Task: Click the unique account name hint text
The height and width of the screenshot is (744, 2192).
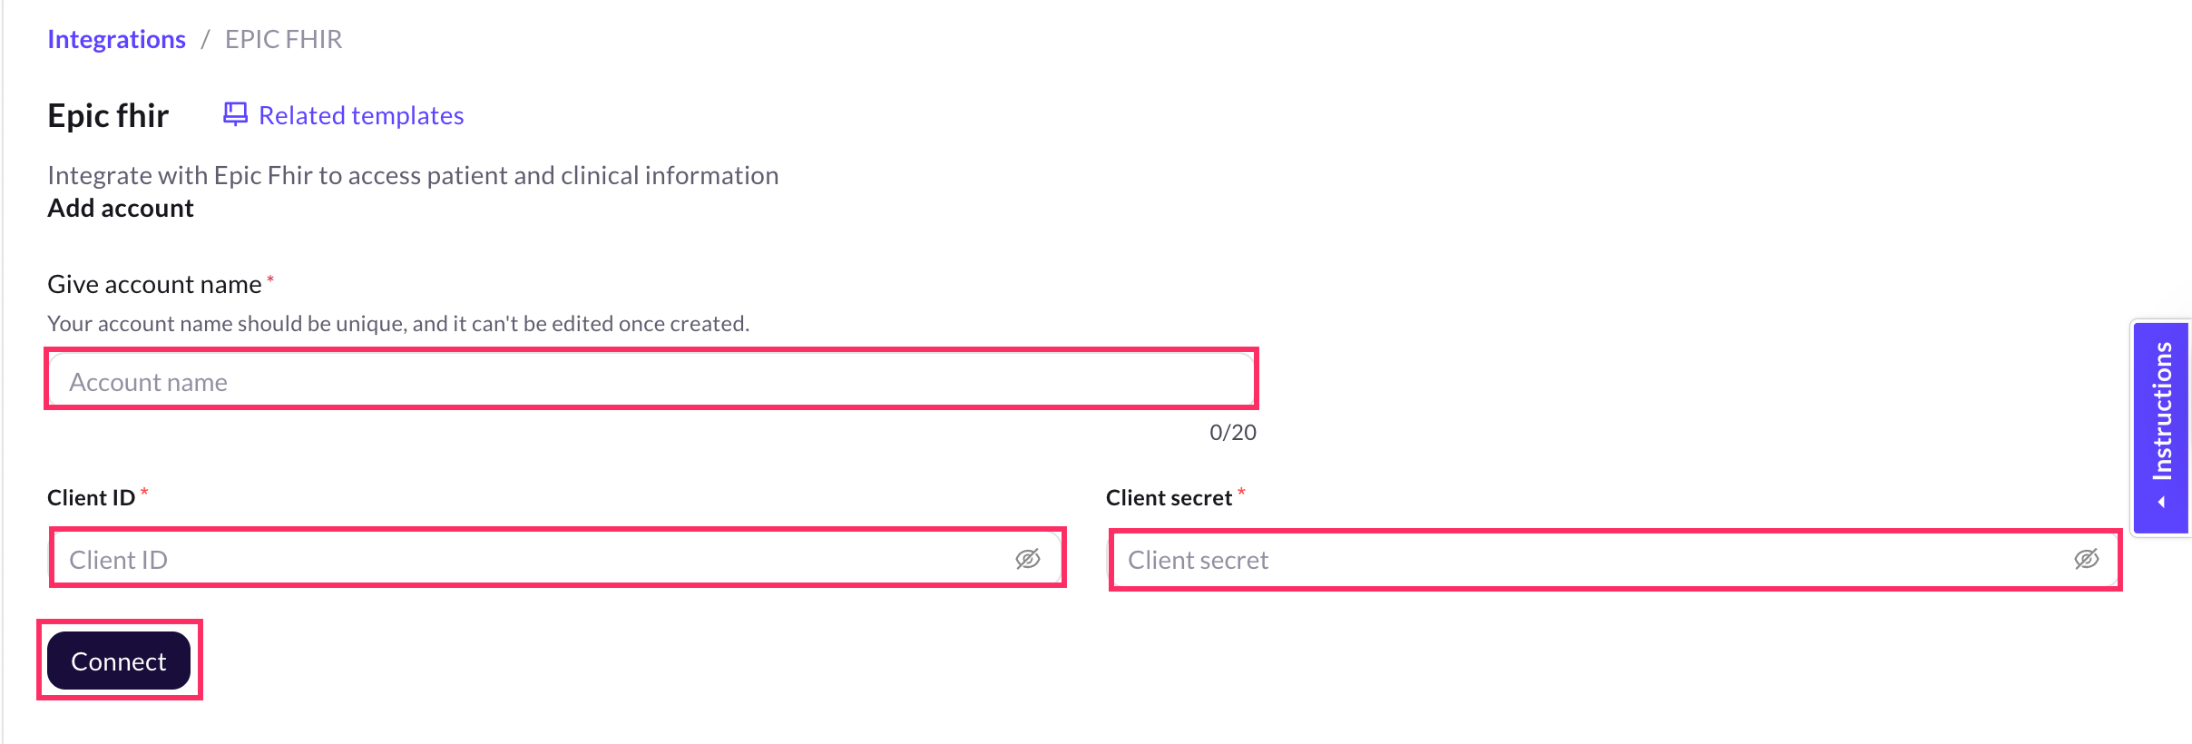Action: coord(398,324)
